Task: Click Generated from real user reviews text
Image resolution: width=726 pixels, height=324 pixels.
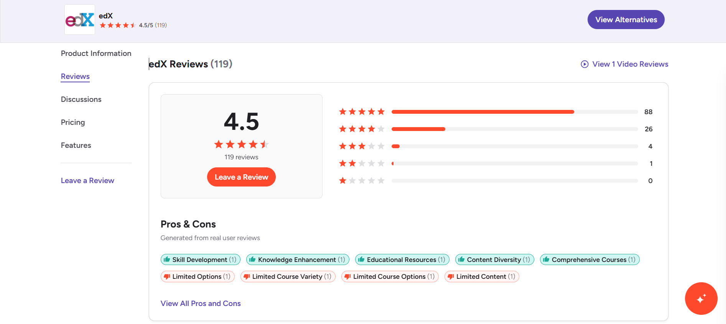Action: pos(210,238)
